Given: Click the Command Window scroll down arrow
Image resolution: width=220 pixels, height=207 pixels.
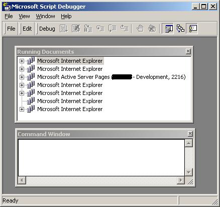Looking at the screenshot, I should [189, 172].
